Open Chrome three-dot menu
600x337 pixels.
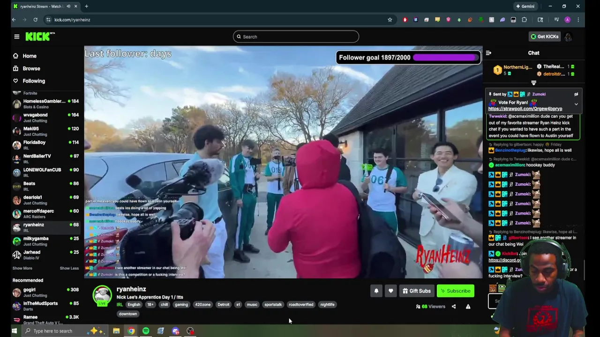578,20
